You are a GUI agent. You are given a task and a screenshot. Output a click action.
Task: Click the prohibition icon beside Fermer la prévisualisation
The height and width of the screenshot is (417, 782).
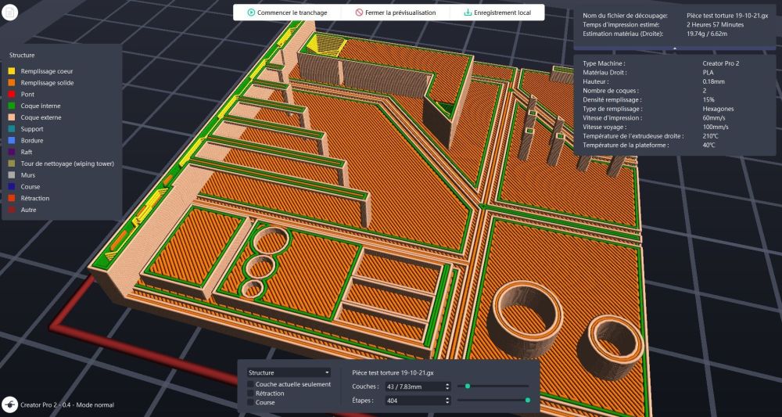[x=359, y=13]
